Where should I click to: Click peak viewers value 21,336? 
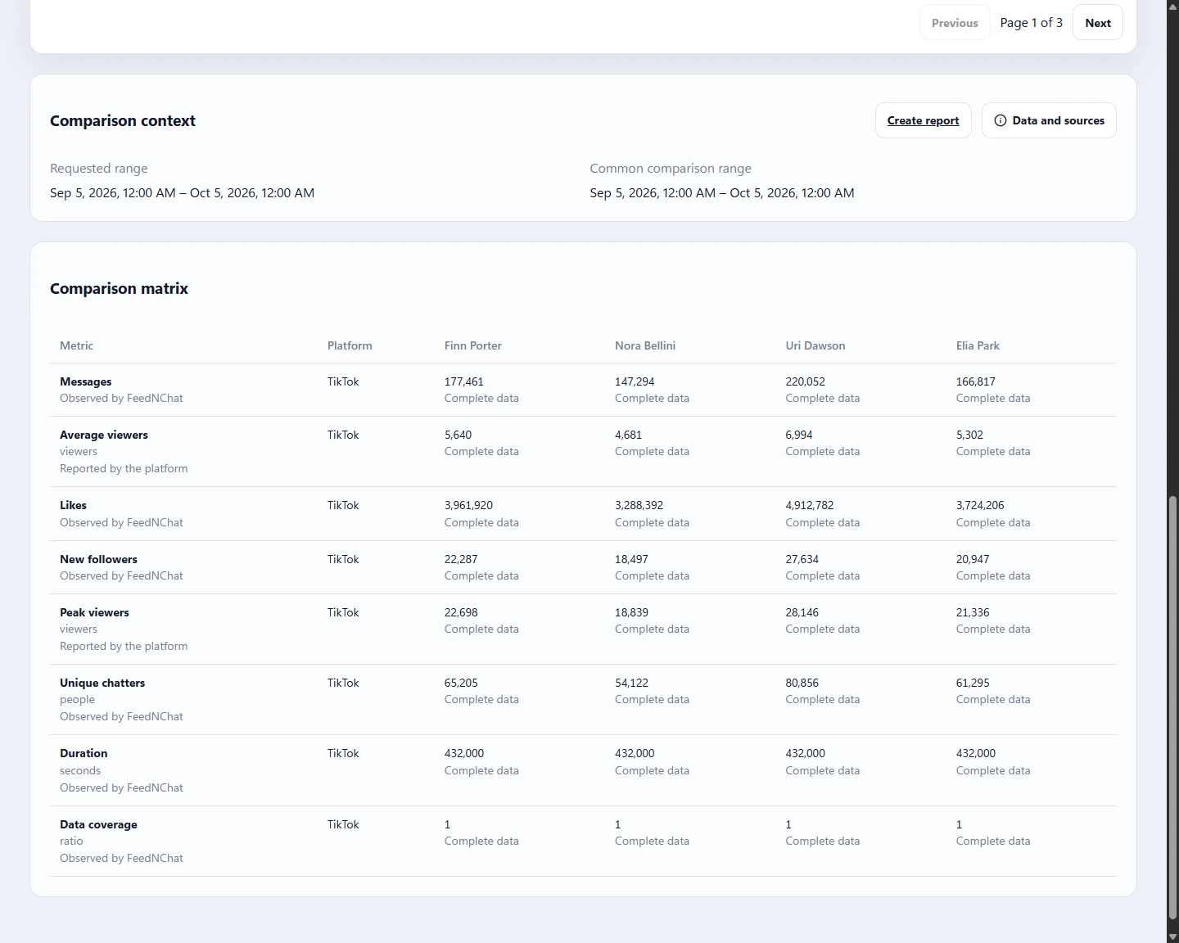coord(973,612)
